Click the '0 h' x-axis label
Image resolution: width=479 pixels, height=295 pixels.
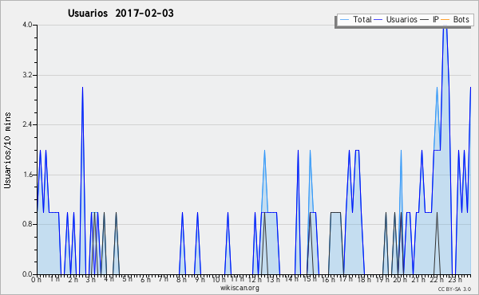[x=36, y=279]
